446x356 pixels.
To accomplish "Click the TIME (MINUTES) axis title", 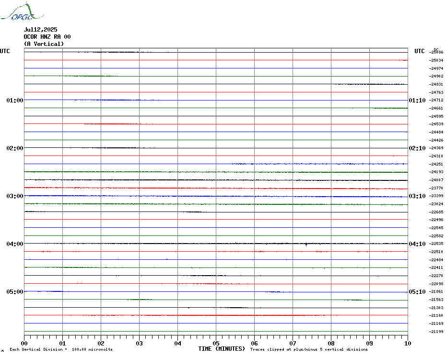I will 222,349.
